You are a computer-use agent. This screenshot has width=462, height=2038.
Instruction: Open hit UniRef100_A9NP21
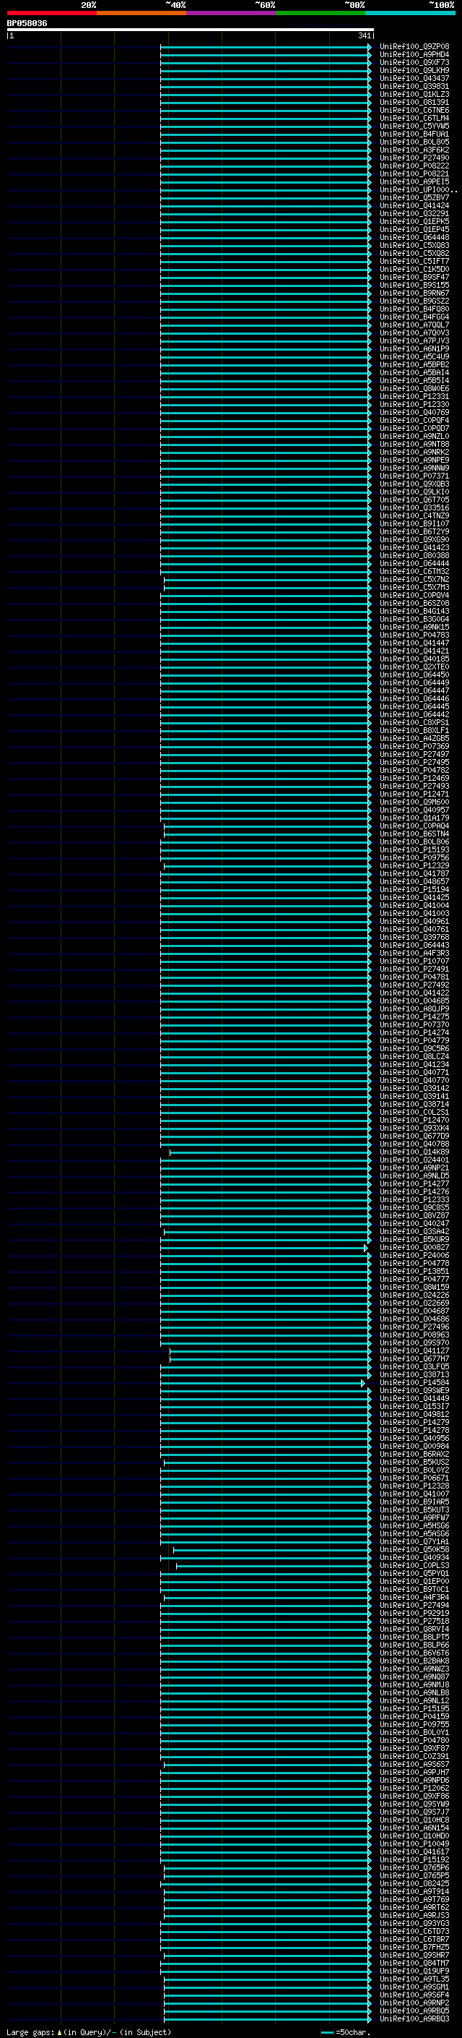(x=414, y=1168)
